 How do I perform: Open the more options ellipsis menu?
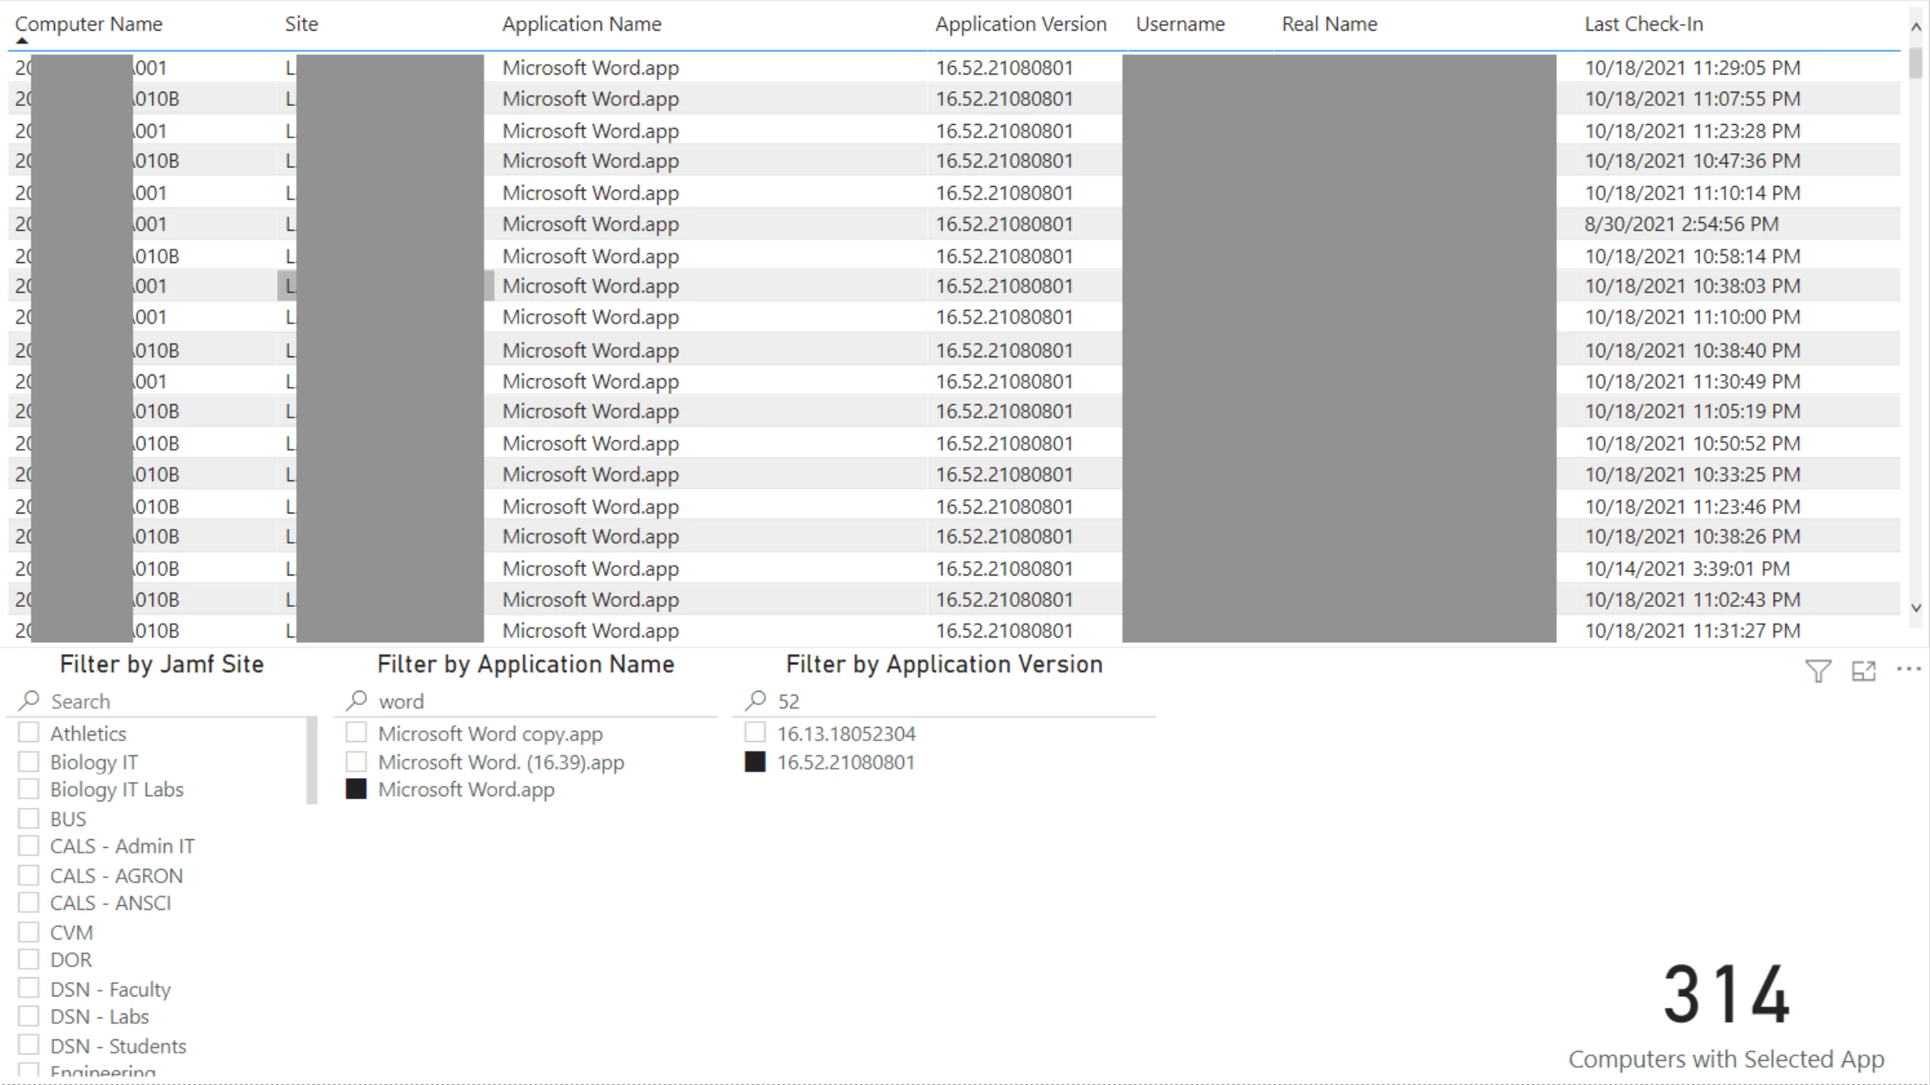pyautogui.click(x=1908, y=669)
